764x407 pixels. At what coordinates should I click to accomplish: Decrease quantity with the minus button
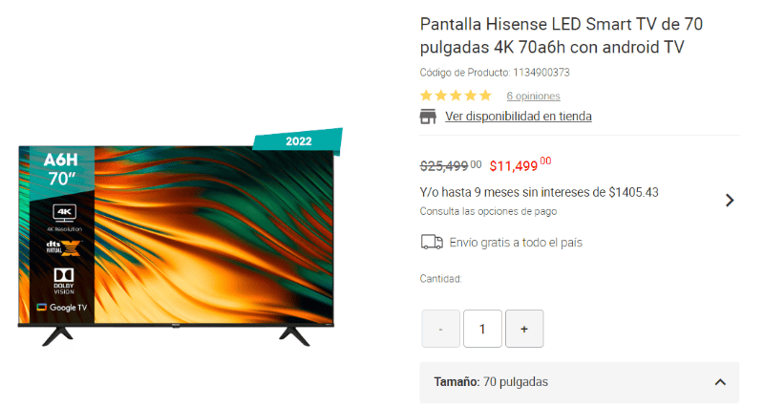(x=440, y=329)
